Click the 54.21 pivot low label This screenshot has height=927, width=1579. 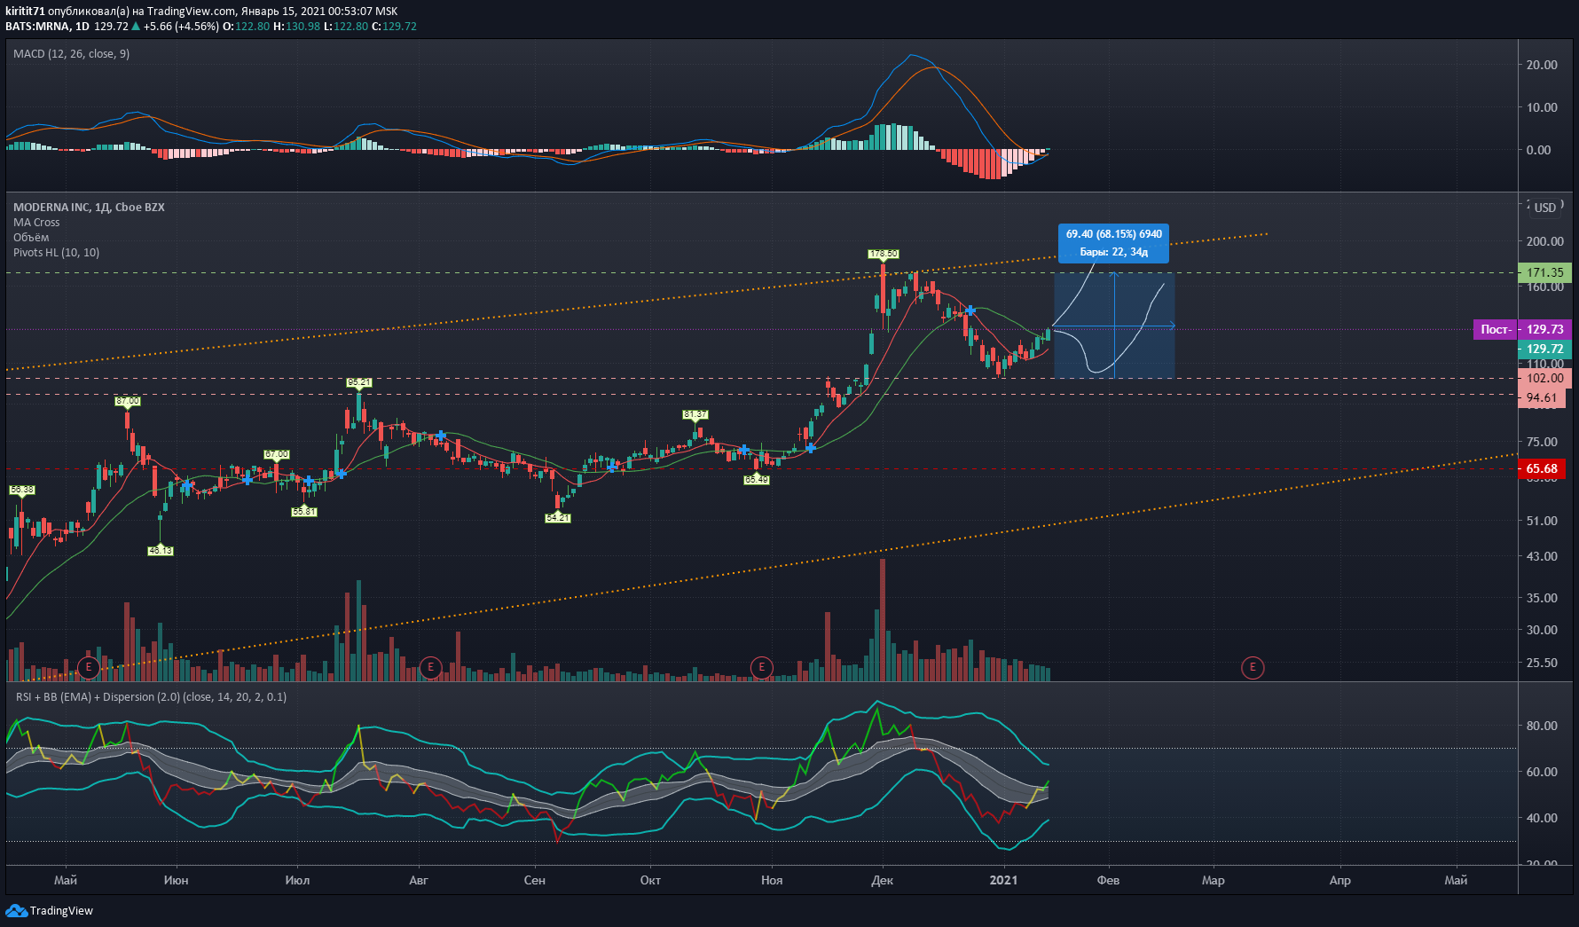(x=558, y=518)
